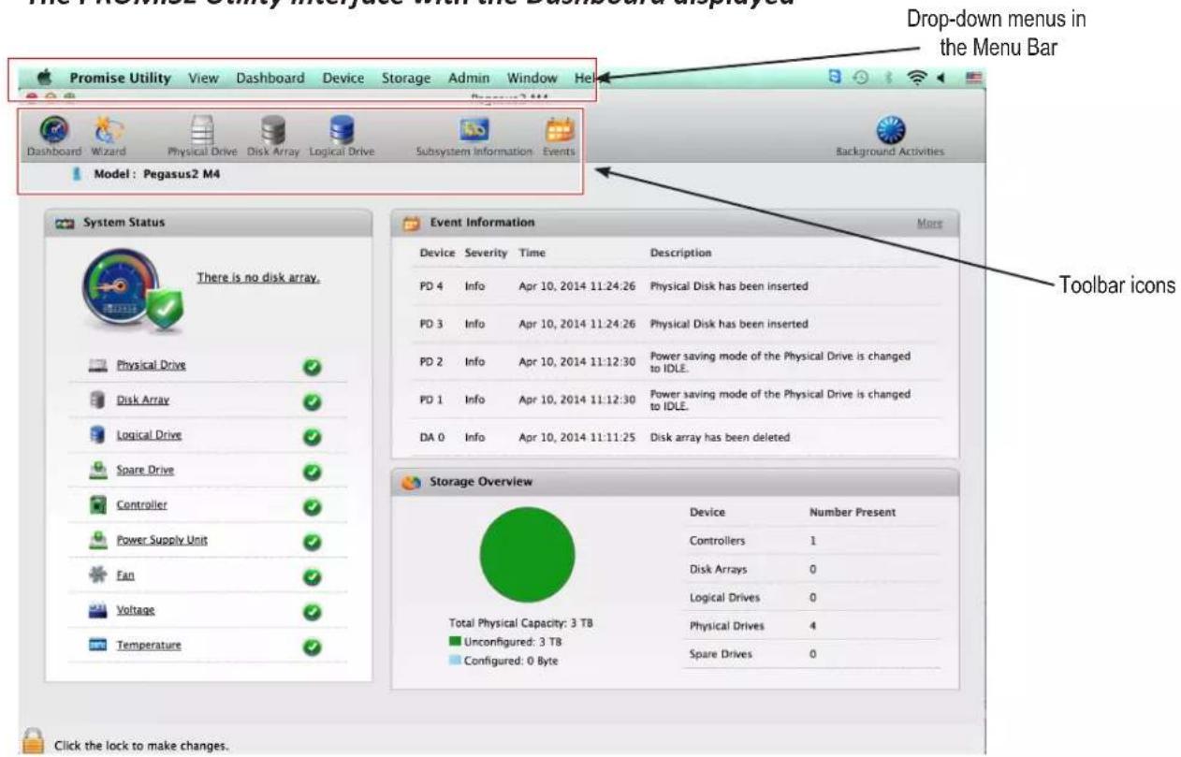Open the View menu

pyautogui.click(x=203, y=79)
